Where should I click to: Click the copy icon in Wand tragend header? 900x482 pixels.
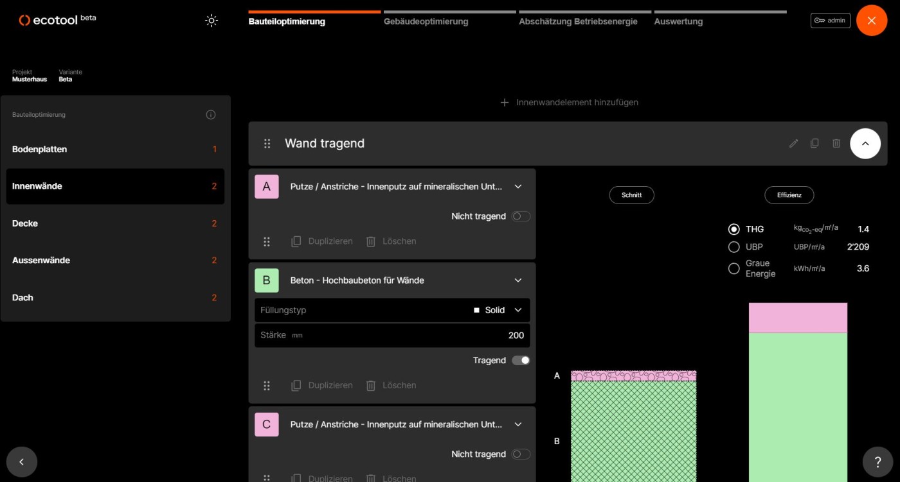815,144
